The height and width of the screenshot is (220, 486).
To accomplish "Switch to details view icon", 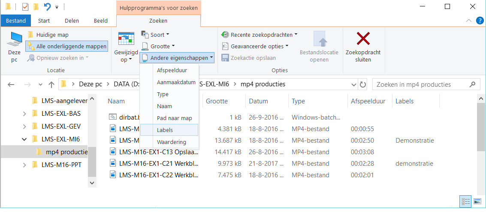I will click(466, 202).
